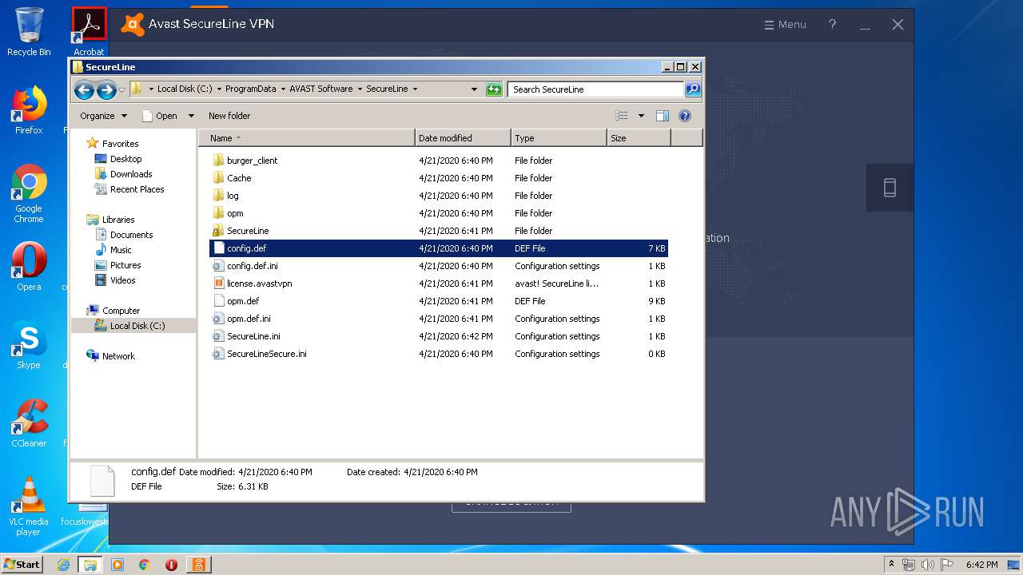Click Internet Explorer taskbar icon

63,565
